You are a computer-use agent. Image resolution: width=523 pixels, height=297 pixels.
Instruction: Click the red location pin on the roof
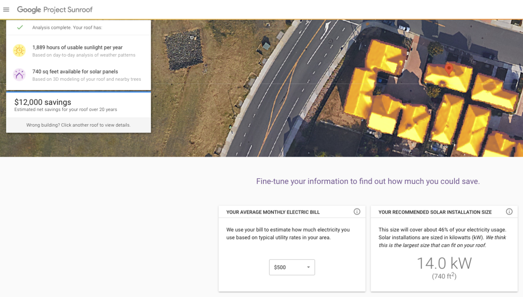[x=449, y=69]
